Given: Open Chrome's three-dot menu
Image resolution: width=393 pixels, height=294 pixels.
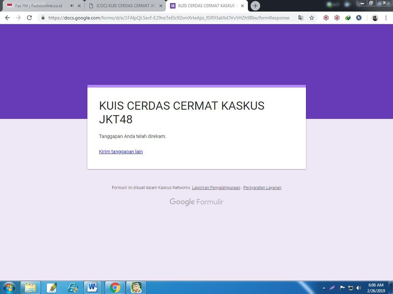Looking at the screenshot, I should [x=386, y=18].
